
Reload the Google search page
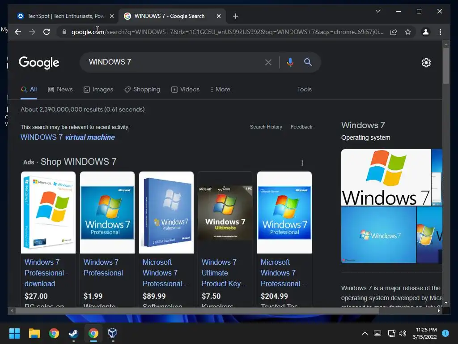47,32
